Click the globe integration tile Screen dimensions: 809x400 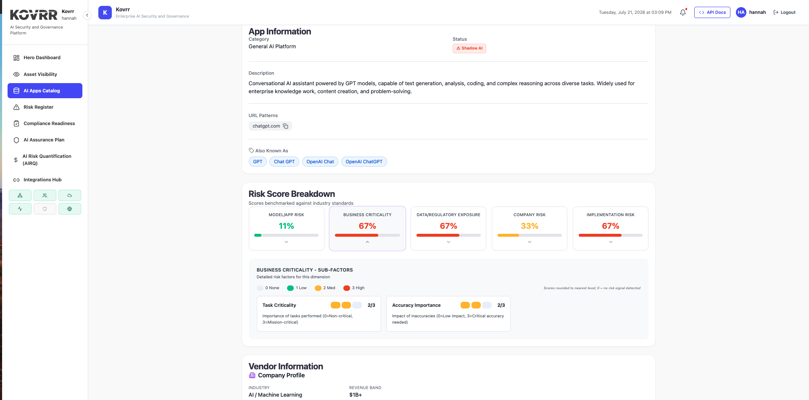tap(70, 209)
